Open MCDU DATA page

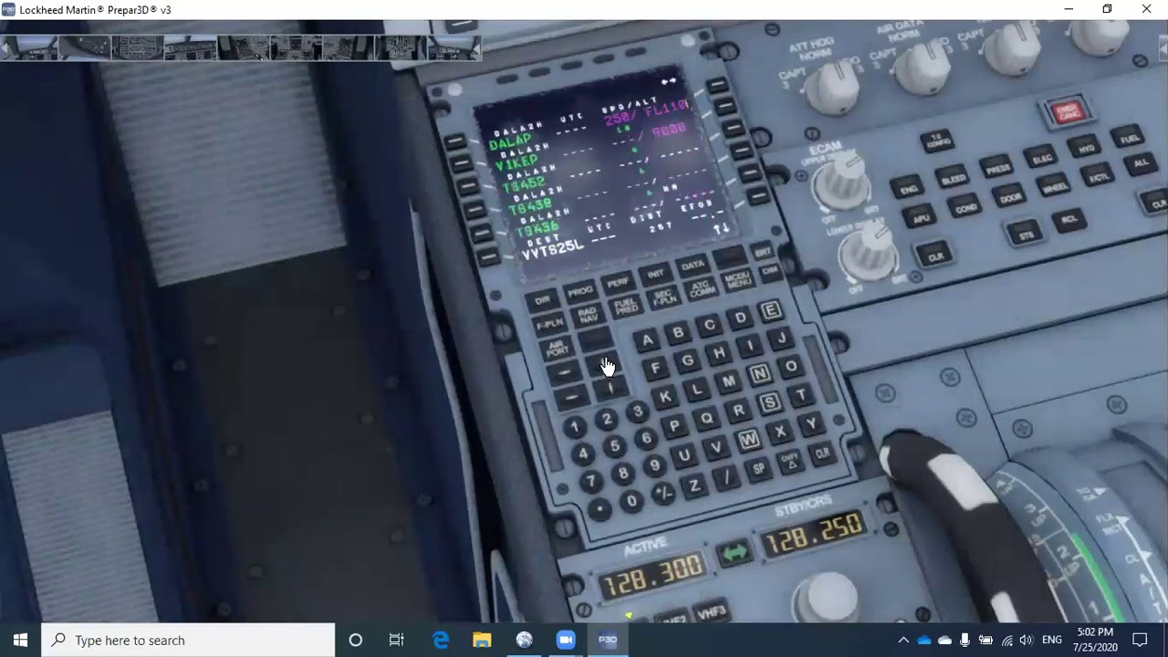[693, 266]
